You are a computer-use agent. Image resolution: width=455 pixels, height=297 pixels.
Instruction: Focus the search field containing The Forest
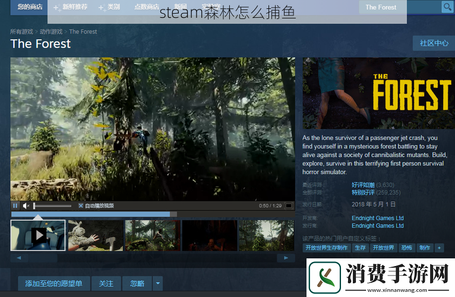pyautogui.click(x=400, y=7)
